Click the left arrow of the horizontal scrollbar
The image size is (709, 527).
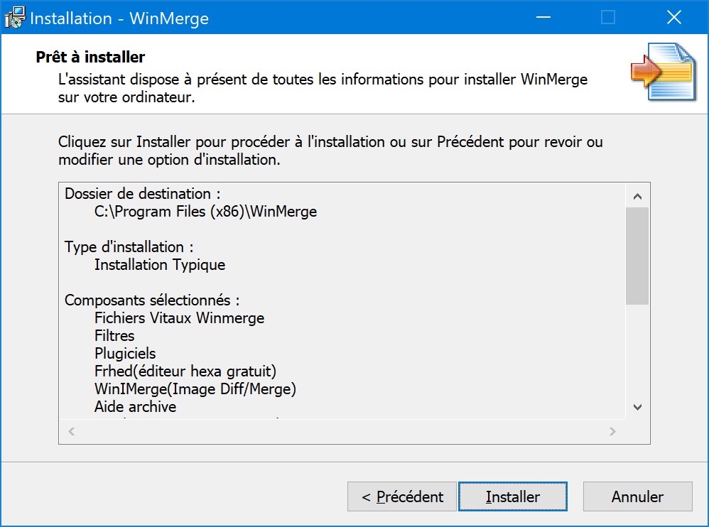(x=72, y=431)
